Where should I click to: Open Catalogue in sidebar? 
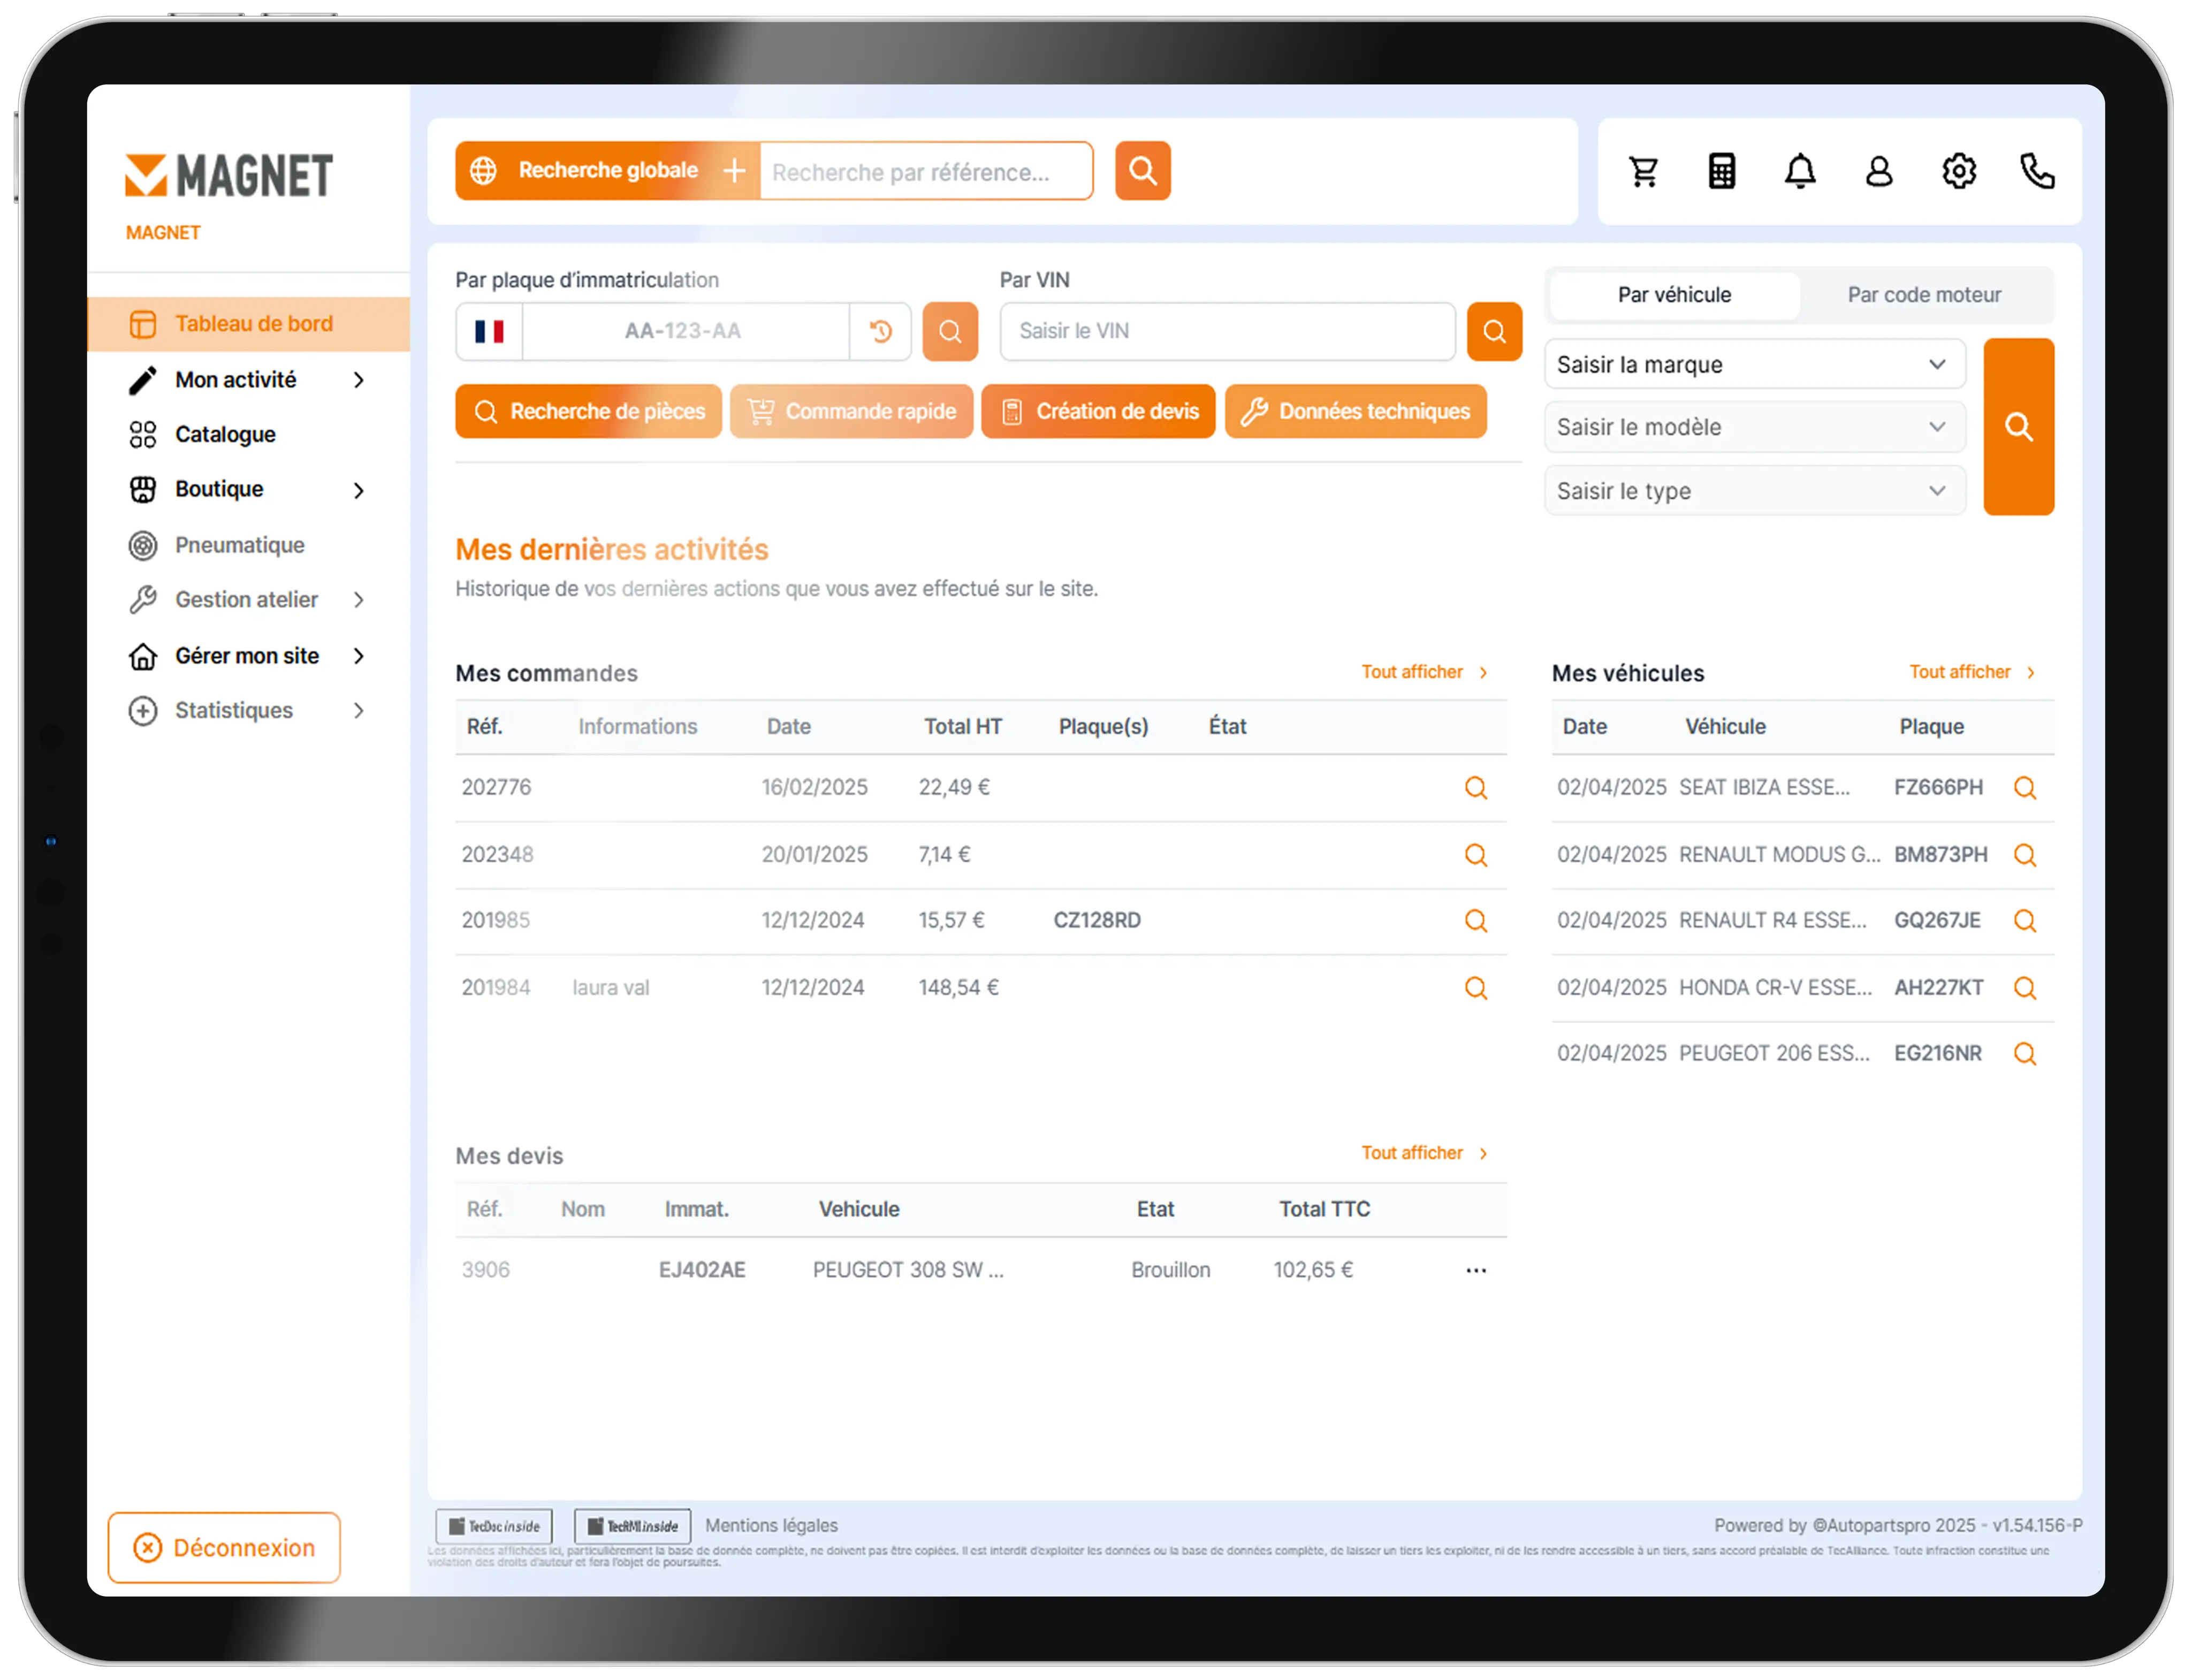(225, 435)
